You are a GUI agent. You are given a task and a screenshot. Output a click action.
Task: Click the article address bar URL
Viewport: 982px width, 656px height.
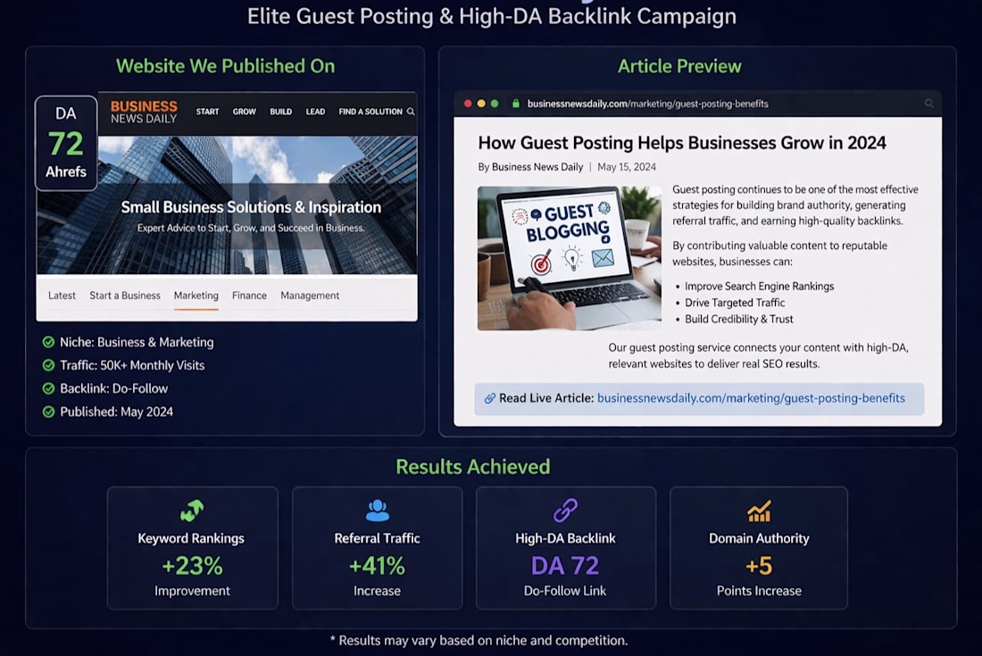[647, 104]
